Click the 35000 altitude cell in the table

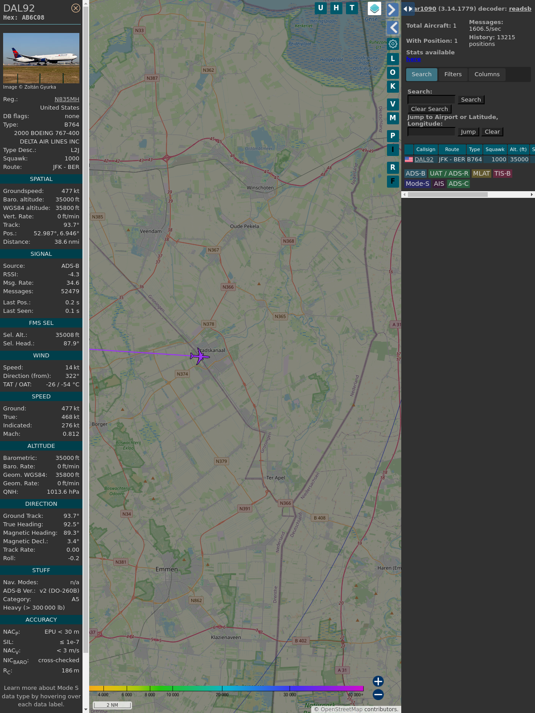click(519, 160)
